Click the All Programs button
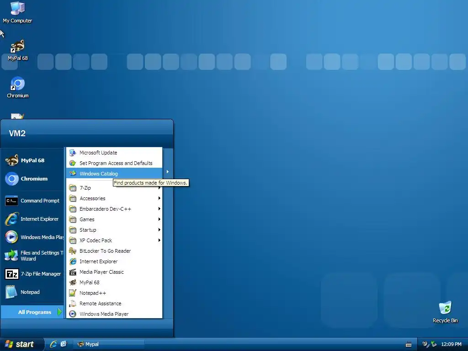 click(33, 312)
